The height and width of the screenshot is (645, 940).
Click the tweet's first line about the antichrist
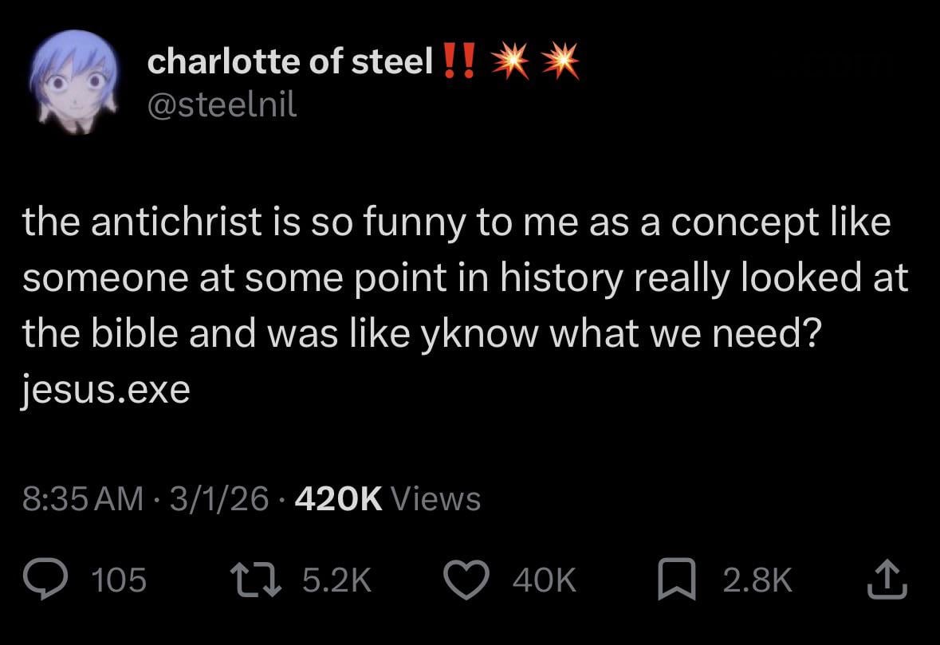click(456, 222)
